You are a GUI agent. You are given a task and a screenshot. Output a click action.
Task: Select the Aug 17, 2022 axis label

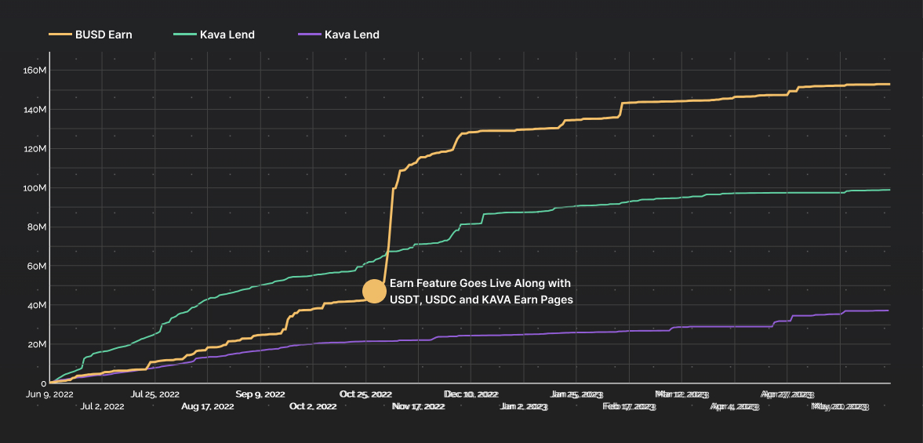[x=207, y=406]
